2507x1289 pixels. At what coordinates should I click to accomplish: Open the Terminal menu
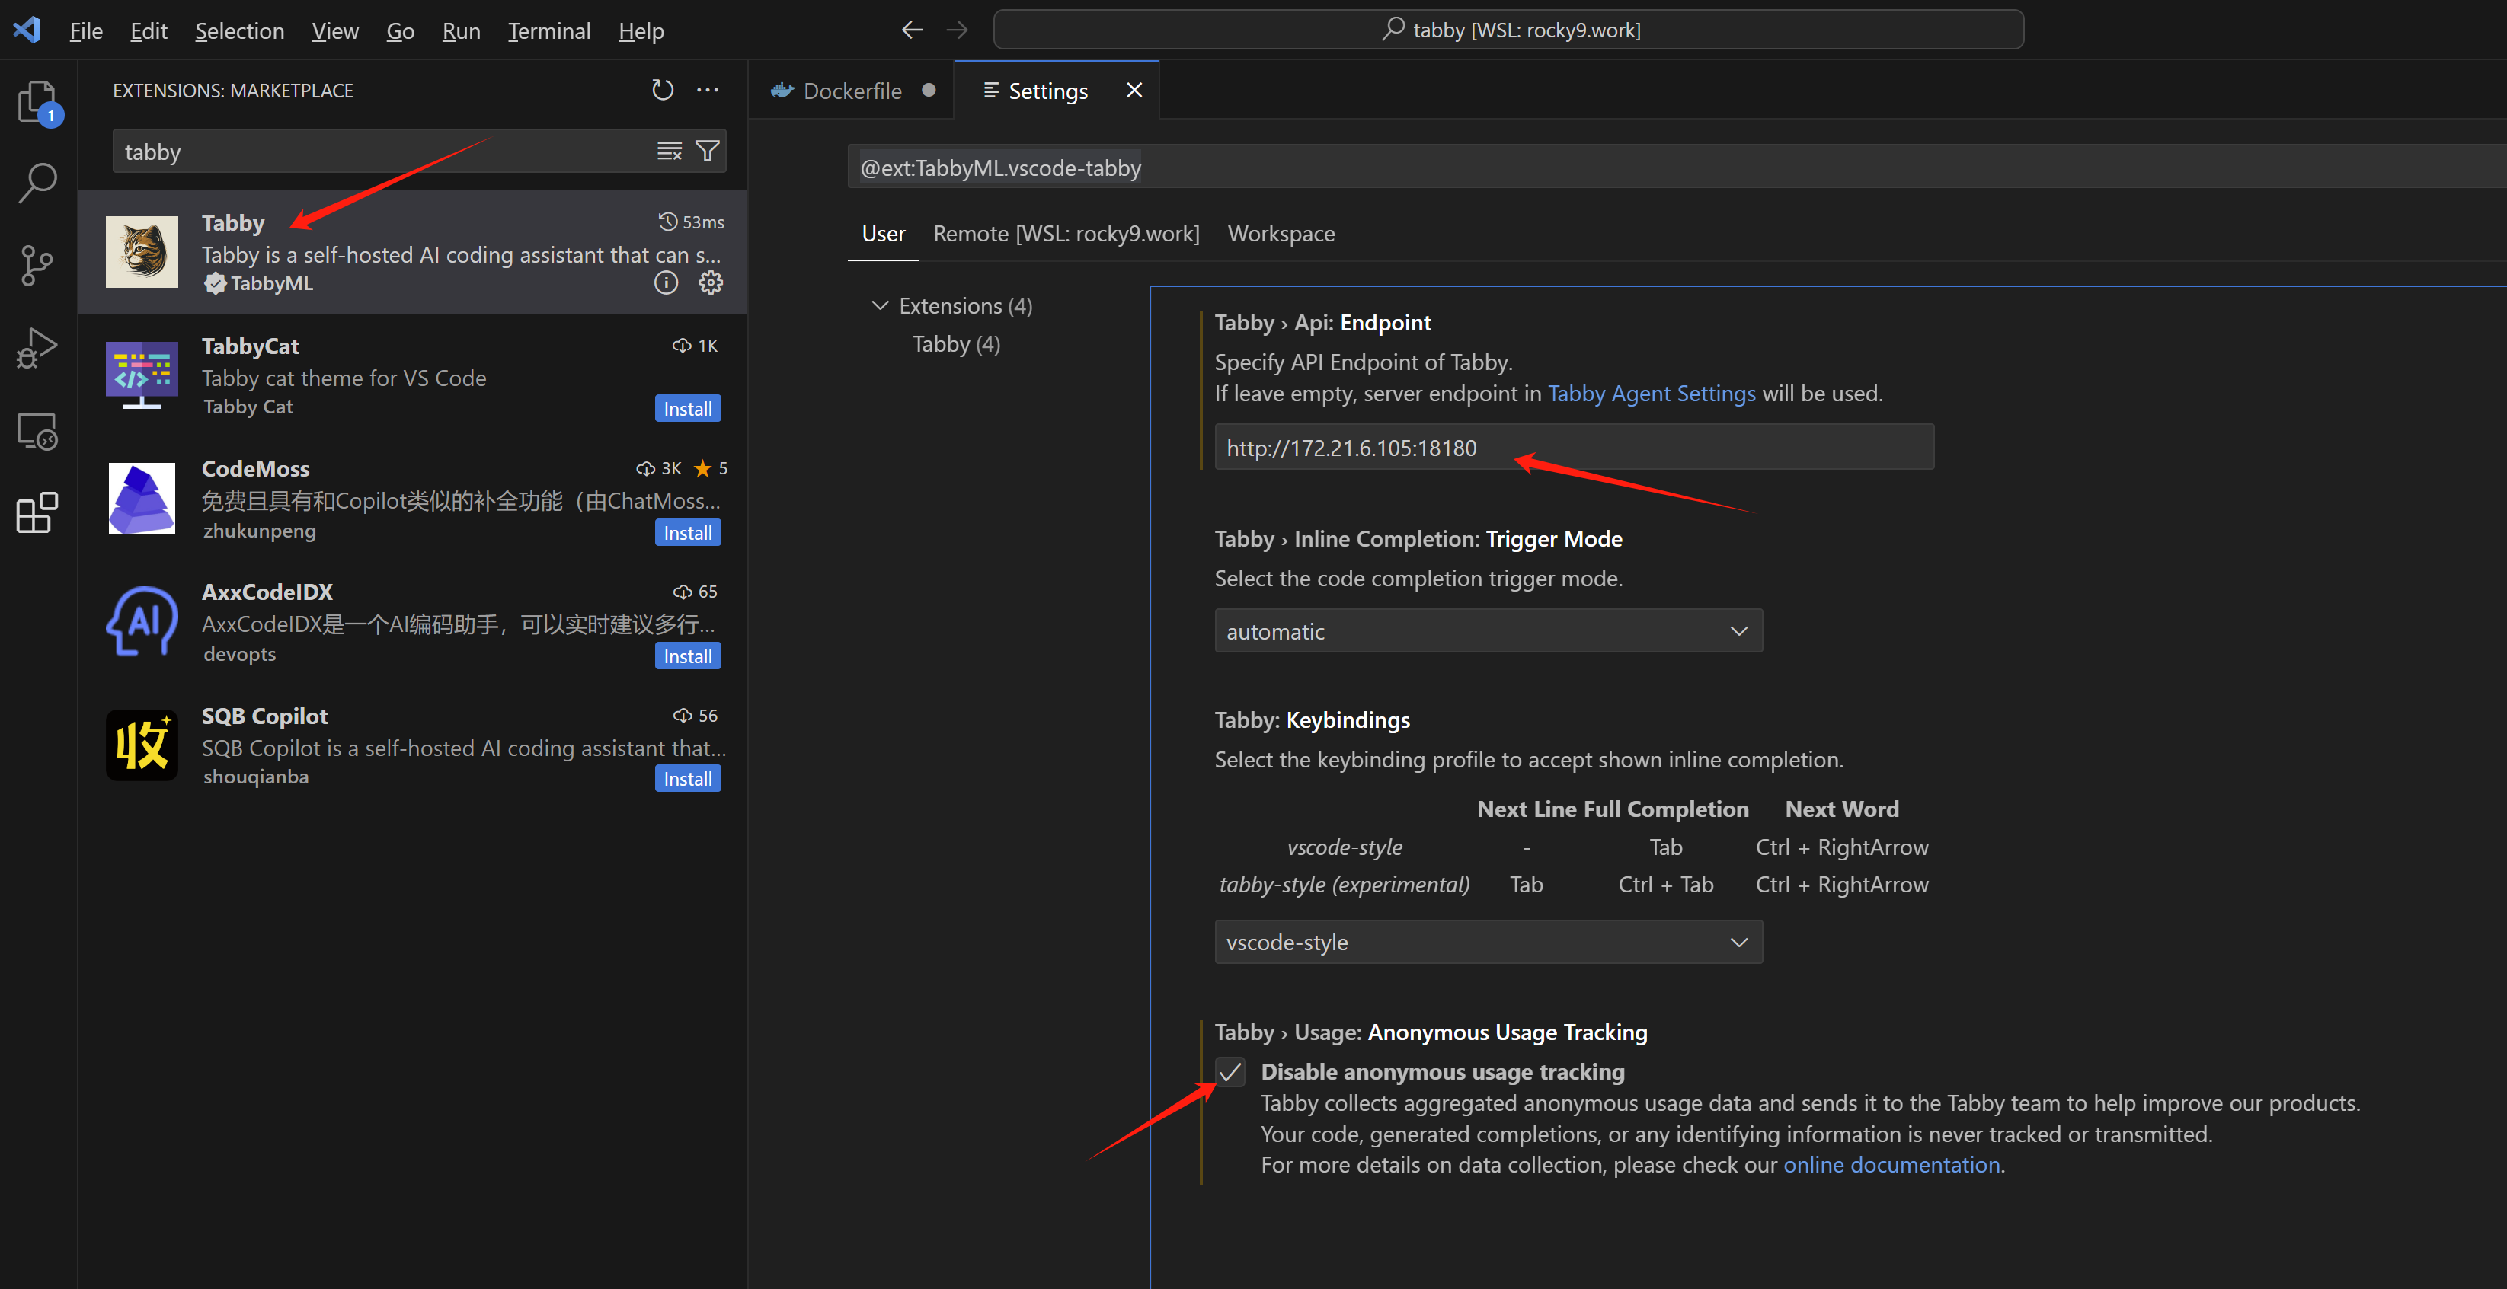coord(549,31)
